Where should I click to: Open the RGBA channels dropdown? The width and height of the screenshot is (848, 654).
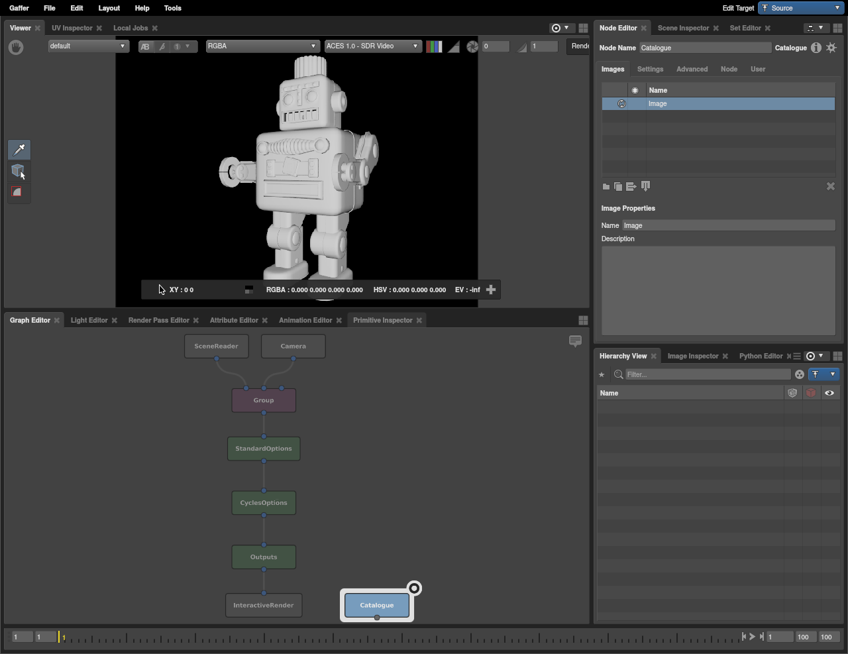262,46
